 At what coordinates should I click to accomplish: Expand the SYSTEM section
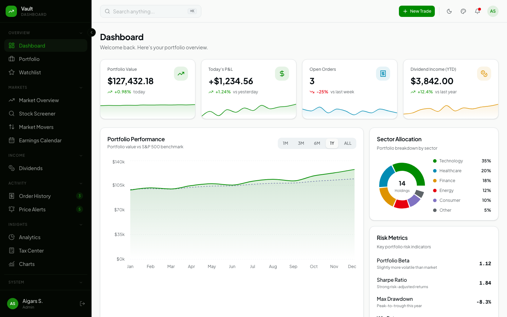coord(81,282)
